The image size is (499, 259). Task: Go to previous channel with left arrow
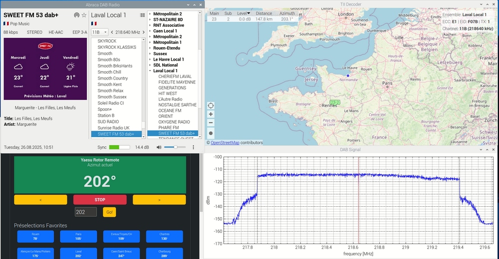point(112,32)
